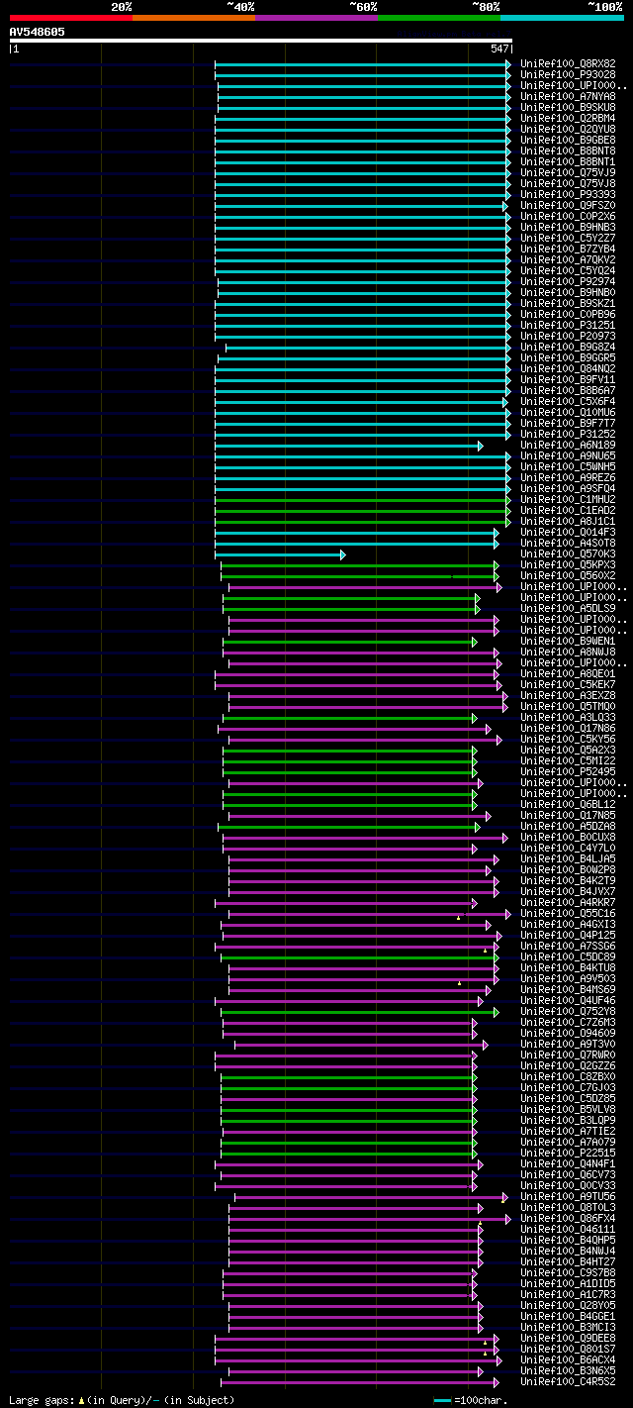This screenshot has width=633, height=1408.
Task: Select UniRef100_O46111 label
Action: (568, 1229)
